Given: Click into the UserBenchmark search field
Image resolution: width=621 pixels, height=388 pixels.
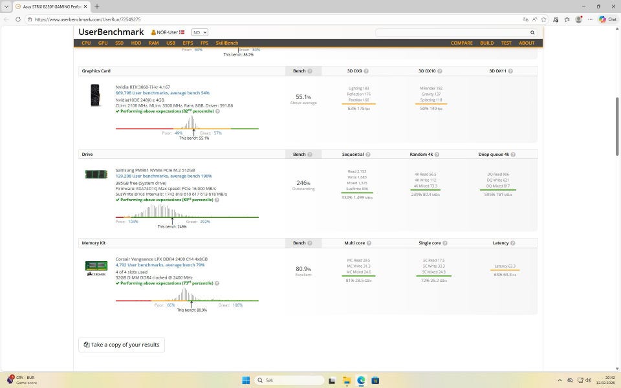Looking at the screenshot, I should pyautogui.click(x=452, y=32).
